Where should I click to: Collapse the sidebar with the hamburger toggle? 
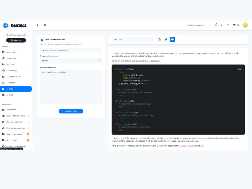[38, 25]
